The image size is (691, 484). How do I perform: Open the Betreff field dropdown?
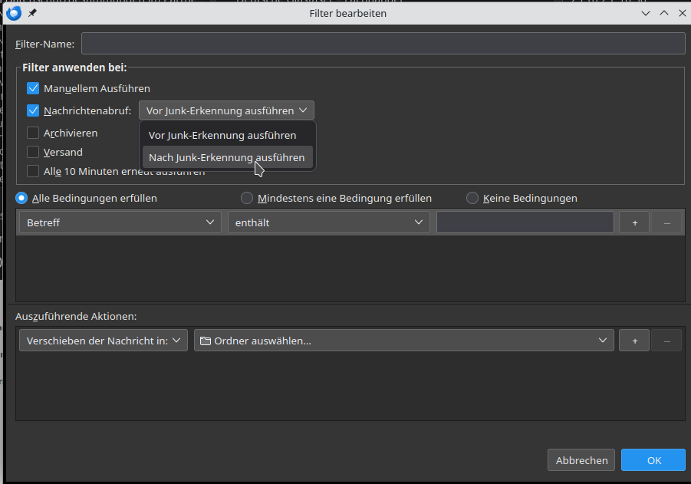click(x=120, y=222)
